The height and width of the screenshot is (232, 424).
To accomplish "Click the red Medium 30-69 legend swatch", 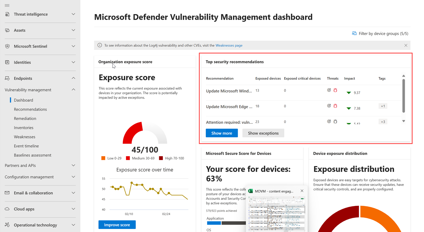I will pos(128,158).
